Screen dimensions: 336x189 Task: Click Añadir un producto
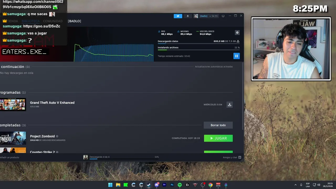click(9, 157)
